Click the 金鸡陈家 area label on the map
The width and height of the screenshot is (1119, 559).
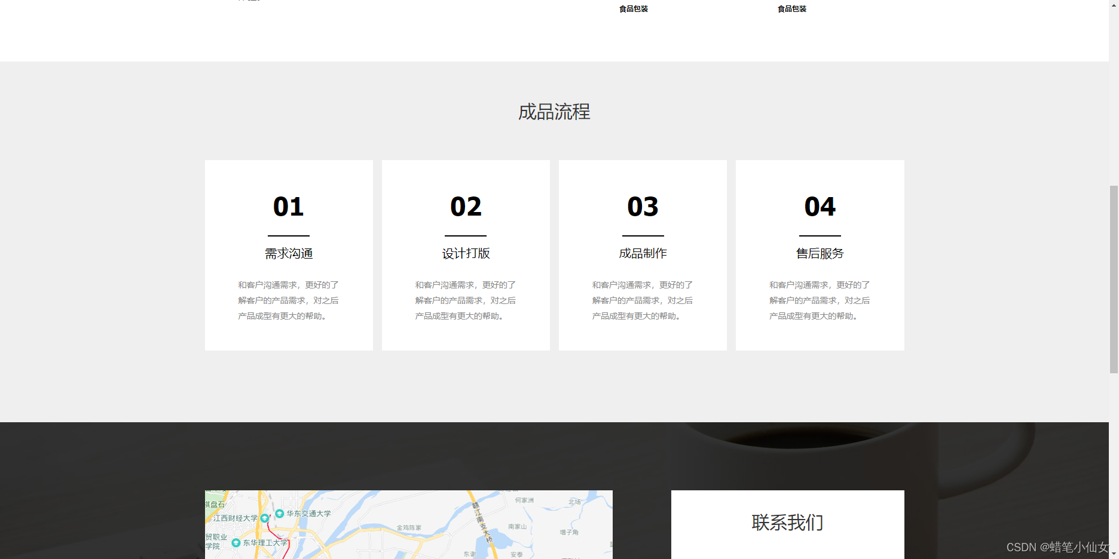pos(408,528)
